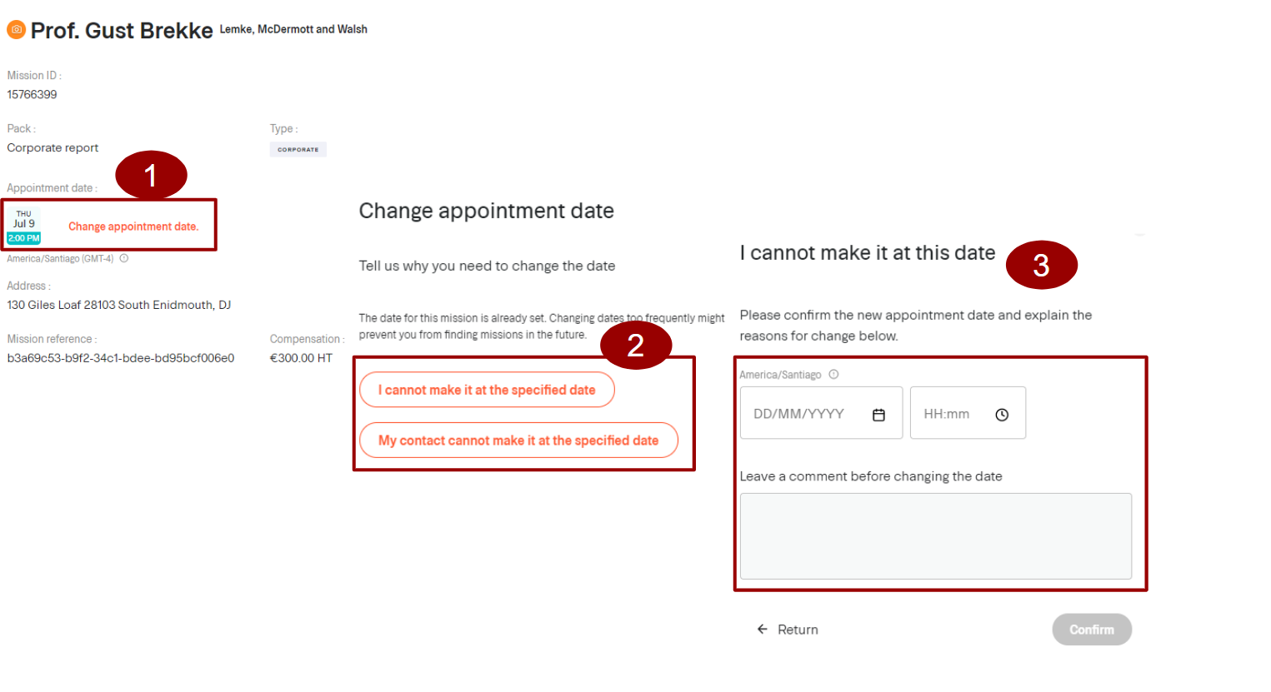Click red step marker number 3
Viewport: 1271px width, 692px height.
pos(1042,265)
